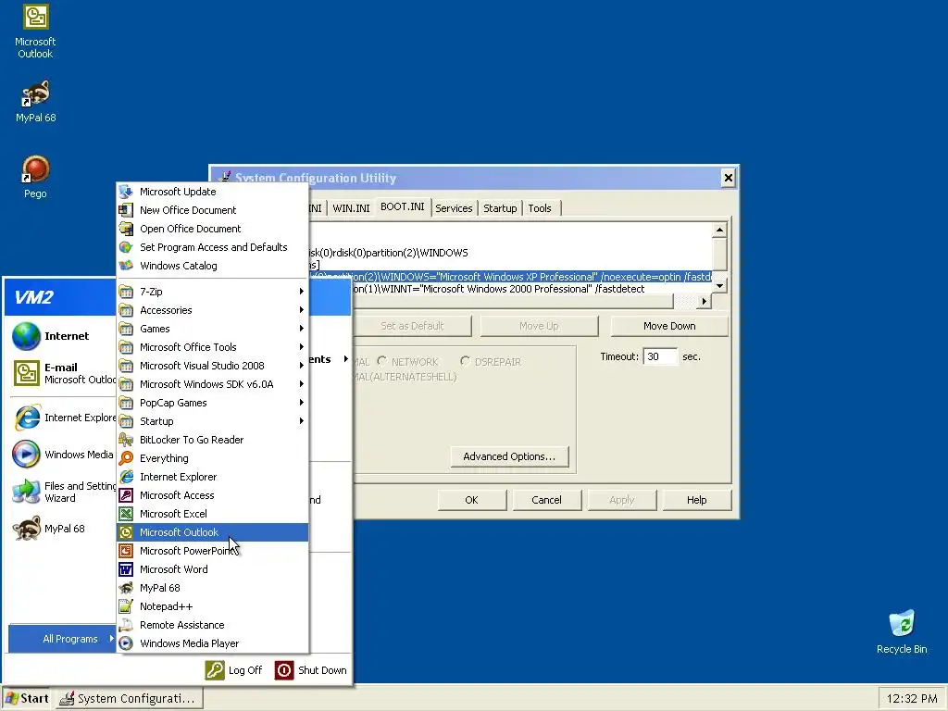Switch to the Startup tab in System Configuration
The height and width of the screenshot is (711, 948).
[x=500, y=208]
